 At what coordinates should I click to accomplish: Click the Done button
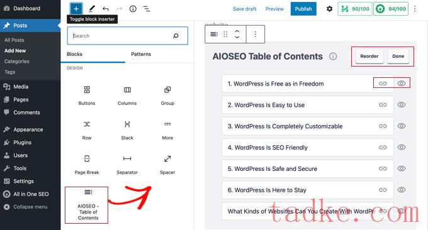[x=398, y=56]
